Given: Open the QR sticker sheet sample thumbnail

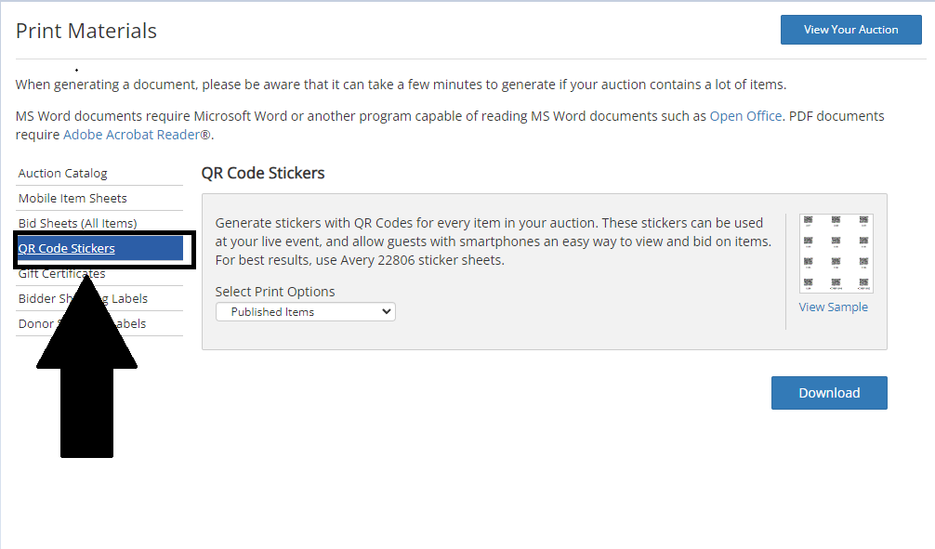Looking at the screenshot, I should pos(836,254).
